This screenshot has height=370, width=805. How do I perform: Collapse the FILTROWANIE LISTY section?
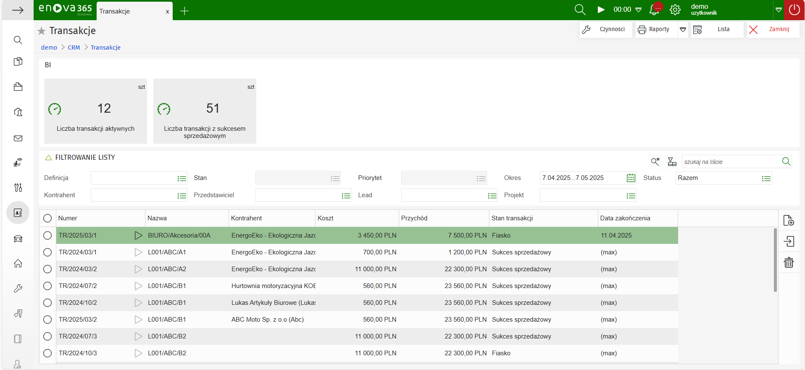coord(48,157)
